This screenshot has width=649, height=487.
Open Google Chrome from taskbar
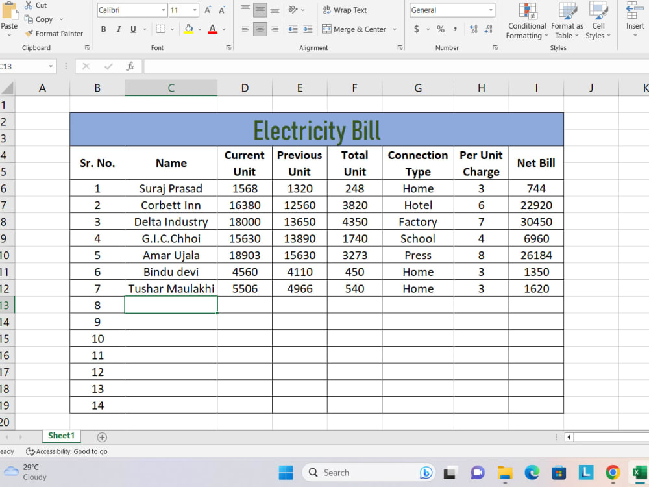(x=613, y=473)
